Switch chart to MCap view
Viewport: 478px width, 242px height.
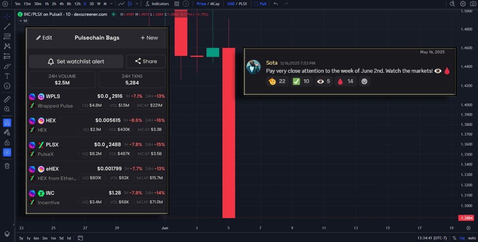click(215, 4)
